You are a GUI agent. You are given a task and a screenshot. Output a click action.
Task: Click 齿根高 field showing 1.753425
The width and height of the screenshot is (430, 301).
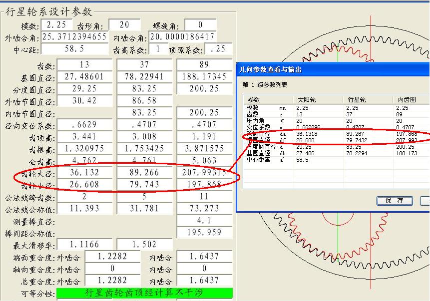144,149
